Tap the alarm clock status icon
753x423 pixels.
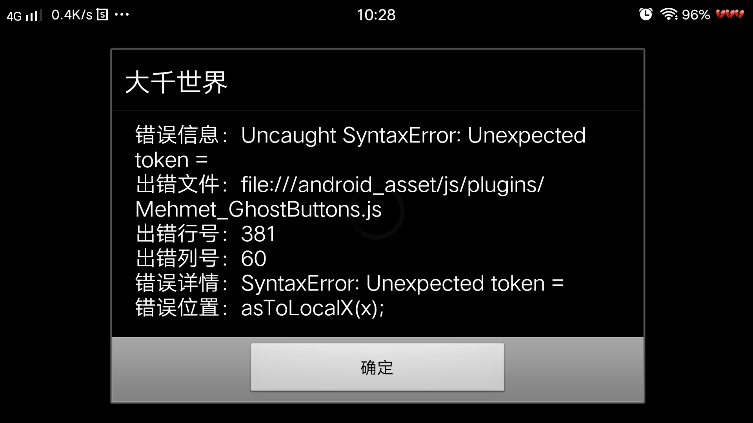pos(646,14)
